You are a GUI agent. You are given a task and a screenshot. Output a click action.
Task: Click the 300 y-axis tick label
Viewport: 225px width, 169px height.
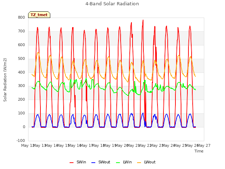point(21,86)
